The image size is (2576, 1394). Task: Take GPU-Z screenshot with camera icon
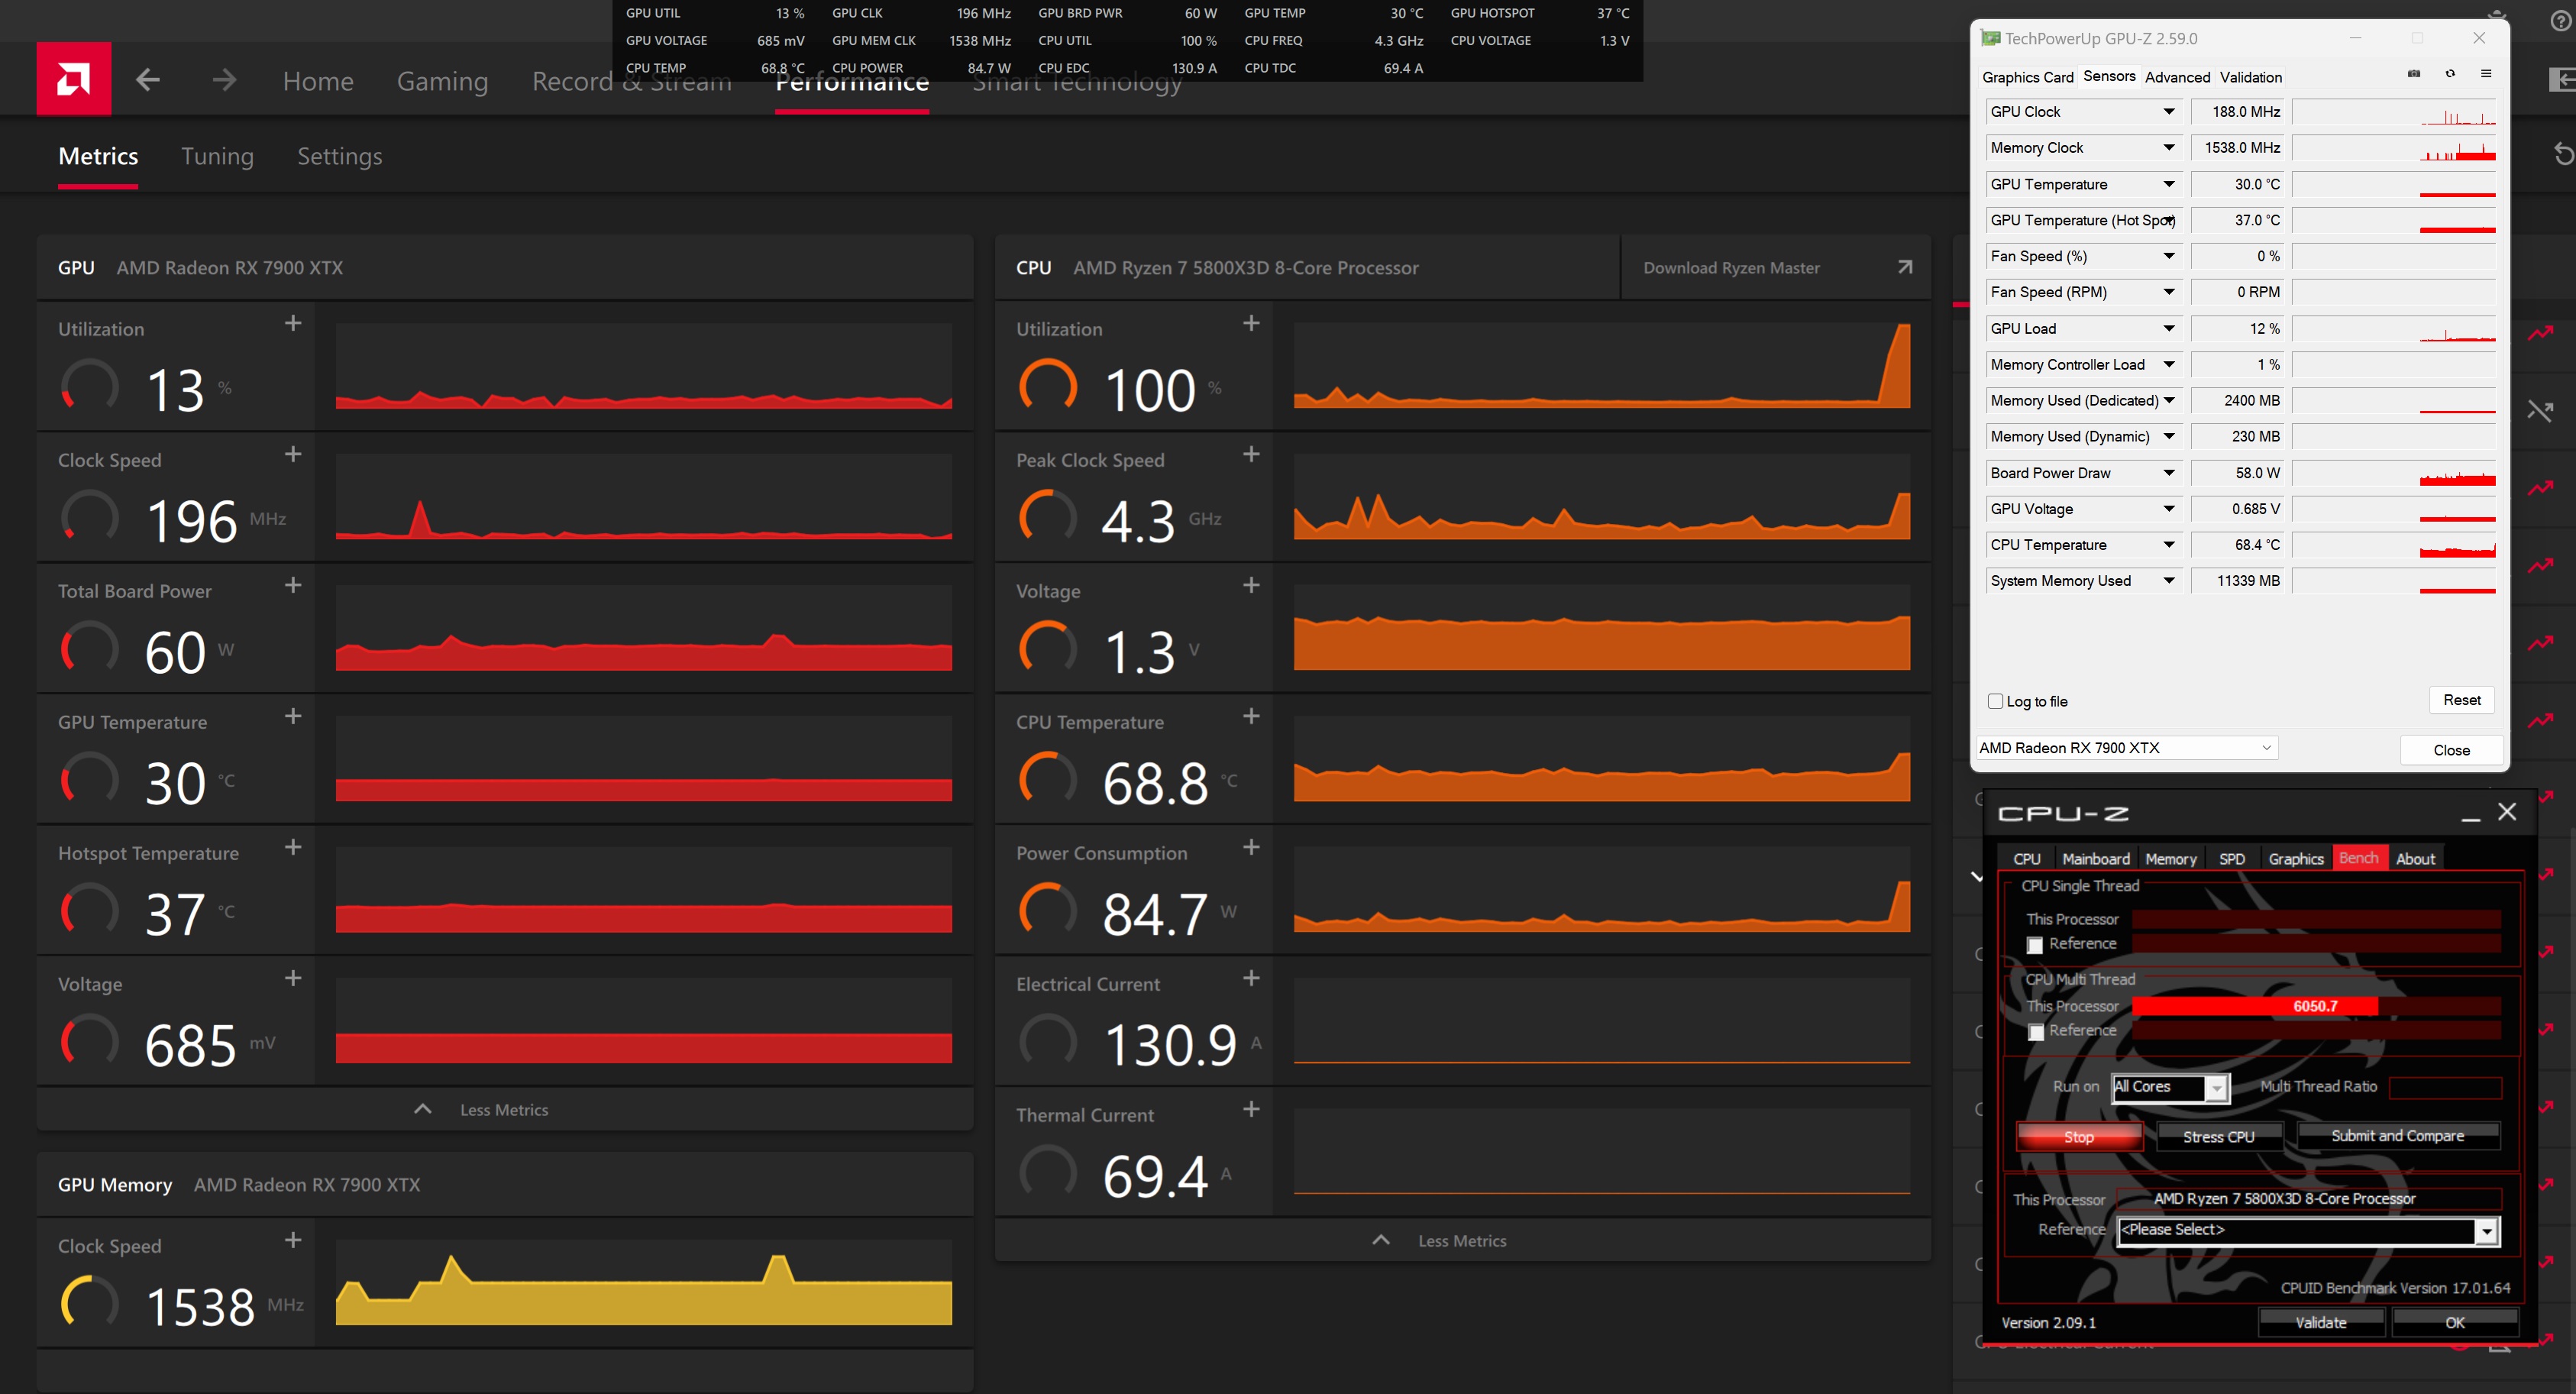pyautogui.click(x=2414, y=74)
